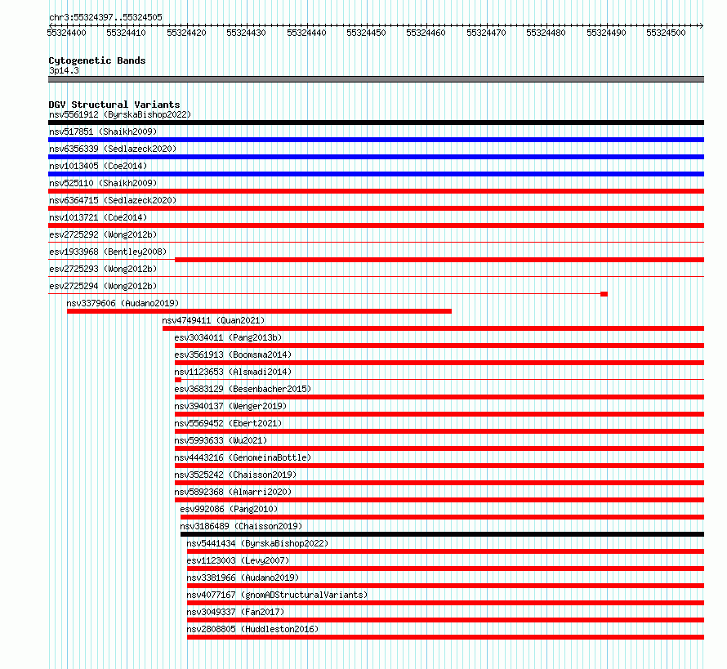Select nsv4077167 (gnomADStructuralVariants) label
Image resolution: width=727 pixels, height=669 pixels.
click(x=277, y=595)
